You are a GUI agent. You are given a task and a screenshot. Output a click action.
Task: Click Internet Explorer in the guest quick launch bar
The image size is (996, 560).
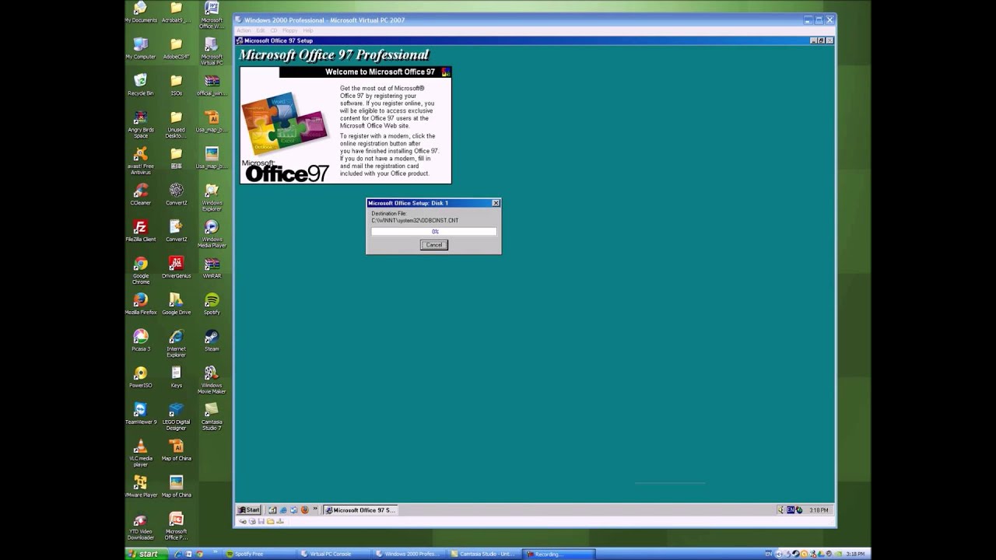pyautogui.click(x=282, y=509)
